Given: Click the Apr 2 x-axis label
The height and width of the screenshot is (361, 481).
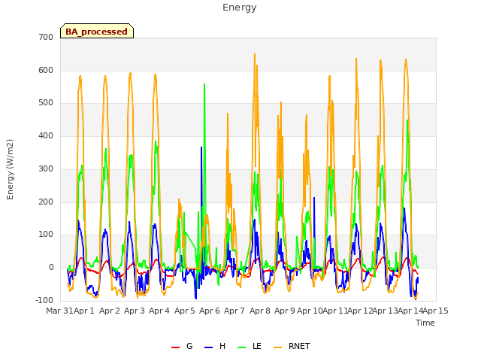Looking at the screenshot, I should click(x=110, y=311).
